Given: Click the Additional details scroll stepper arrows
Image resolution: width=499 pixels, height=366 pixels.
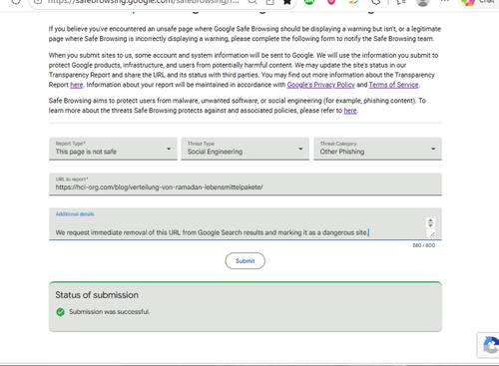Looking at the screenshot, I should coord(430,222).
